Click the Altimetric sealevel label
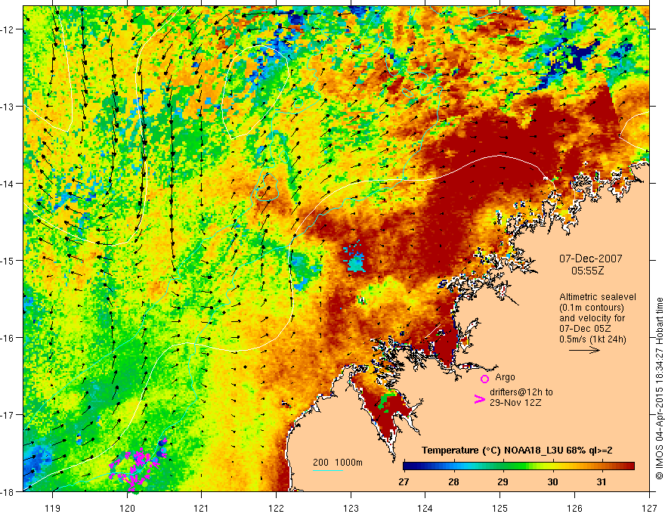The image size is (665, 514). 598,297
